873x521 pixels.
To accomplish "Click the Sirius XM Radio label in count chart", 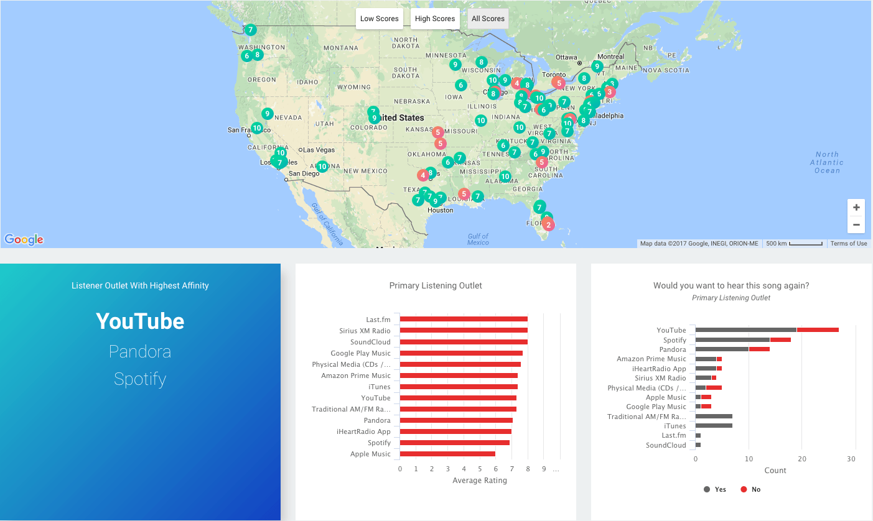I will [660, 378].
